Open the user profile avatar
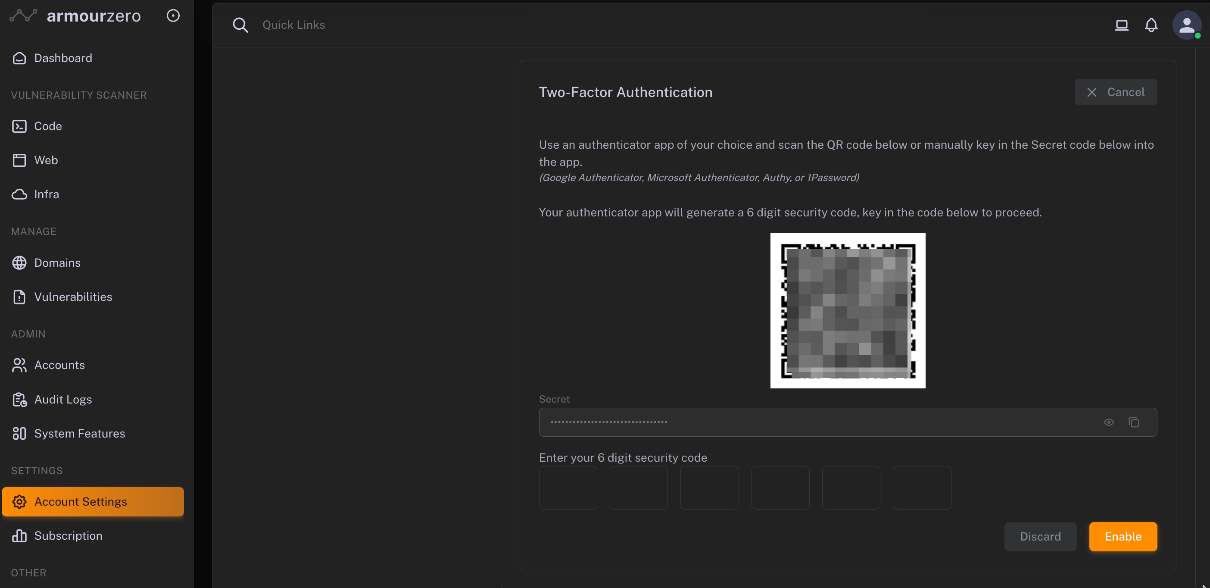Image resolution: width=1210 pixels, height=588 pixels. [1186, 25]
